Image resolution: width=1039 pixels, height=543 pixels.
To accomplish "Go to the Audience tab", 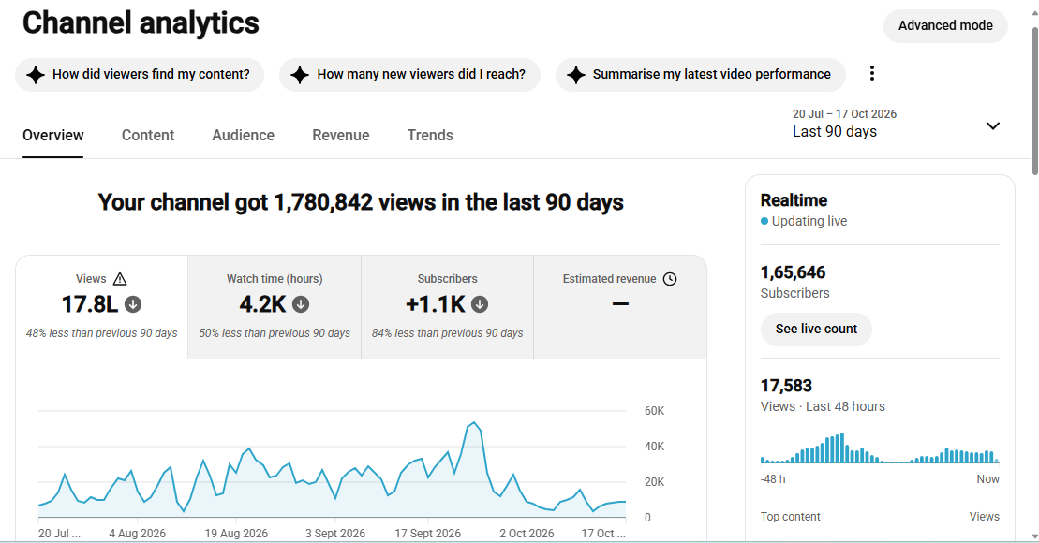I will (x=244, y=135).
